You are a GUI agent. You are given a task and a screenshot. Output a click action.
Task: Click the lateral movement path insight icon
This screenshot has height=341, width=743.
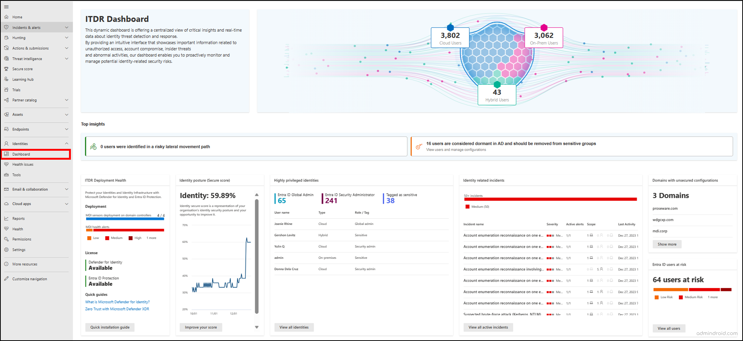point(93,147)
